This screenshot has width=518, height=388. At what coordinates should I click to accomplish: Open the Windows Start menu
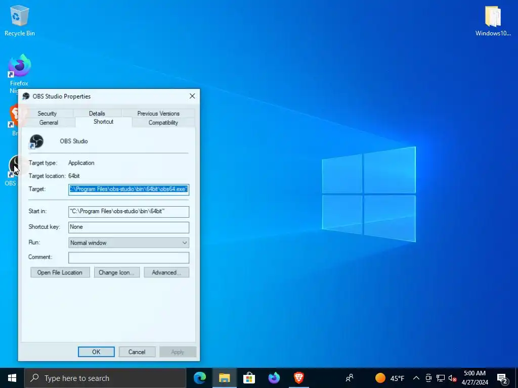click(x=12, y=378)
